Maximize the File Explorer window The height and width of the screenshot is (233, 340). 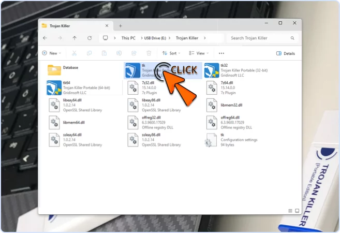point(280,23)
